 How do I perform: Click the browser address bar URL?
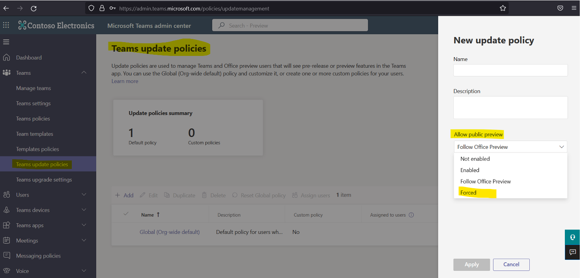click(x=194, y=8)
